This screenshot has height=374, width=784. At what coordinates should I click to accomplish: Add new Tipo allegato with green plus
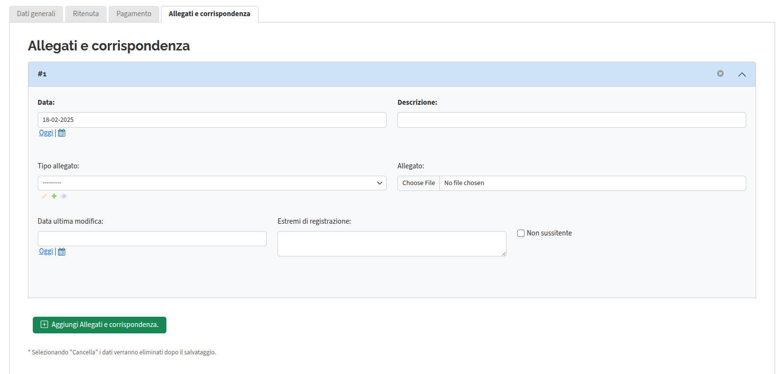coord(54,196)
